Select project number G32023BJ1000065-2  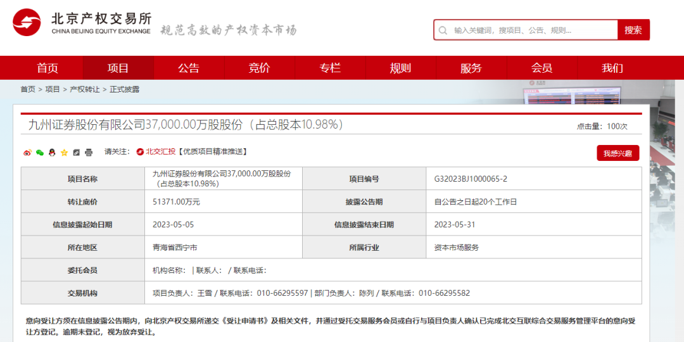(x=471, y=179)
